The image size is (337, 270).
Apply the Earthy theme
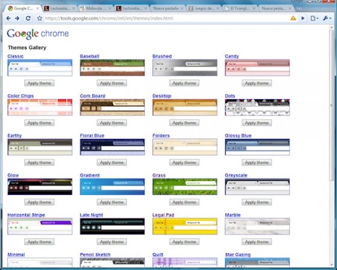[39, 162]
